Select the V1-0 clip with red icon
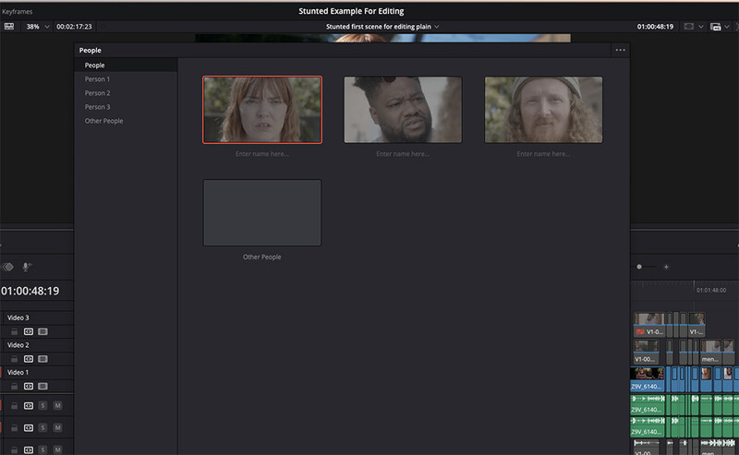 coord(649,325)
